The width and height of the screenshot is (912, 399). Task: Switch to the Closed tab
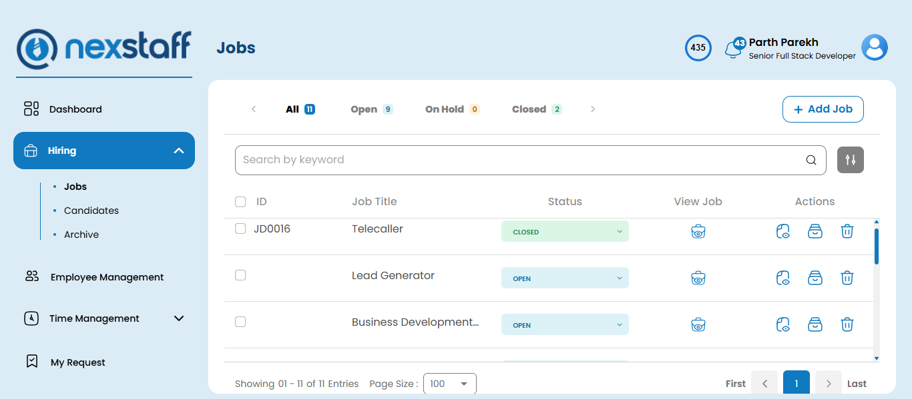pyautogui.click(x=537, y=109)
